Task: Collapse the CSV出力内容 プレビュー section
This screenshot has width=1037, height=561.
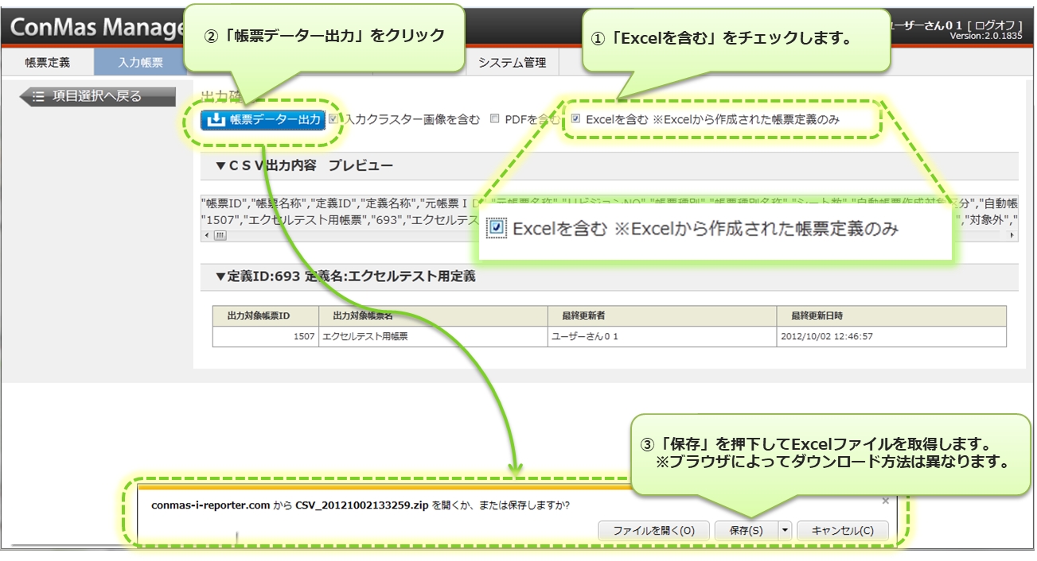Action: click(x=220, y=166)
